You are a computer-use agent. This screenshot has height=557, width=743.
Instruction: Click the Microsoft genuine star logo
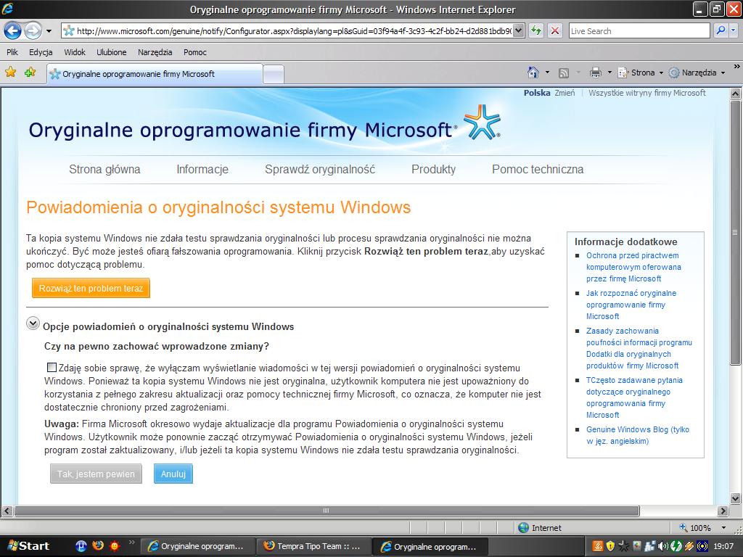coord(482,122)
